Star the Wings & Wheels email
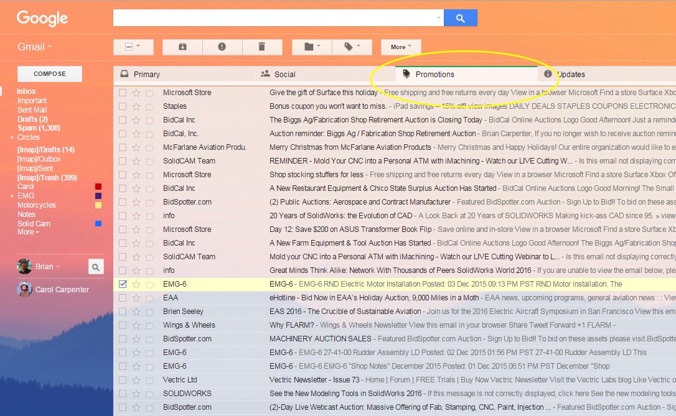Viewport: 676px width, 416px height. click(136, 325)
